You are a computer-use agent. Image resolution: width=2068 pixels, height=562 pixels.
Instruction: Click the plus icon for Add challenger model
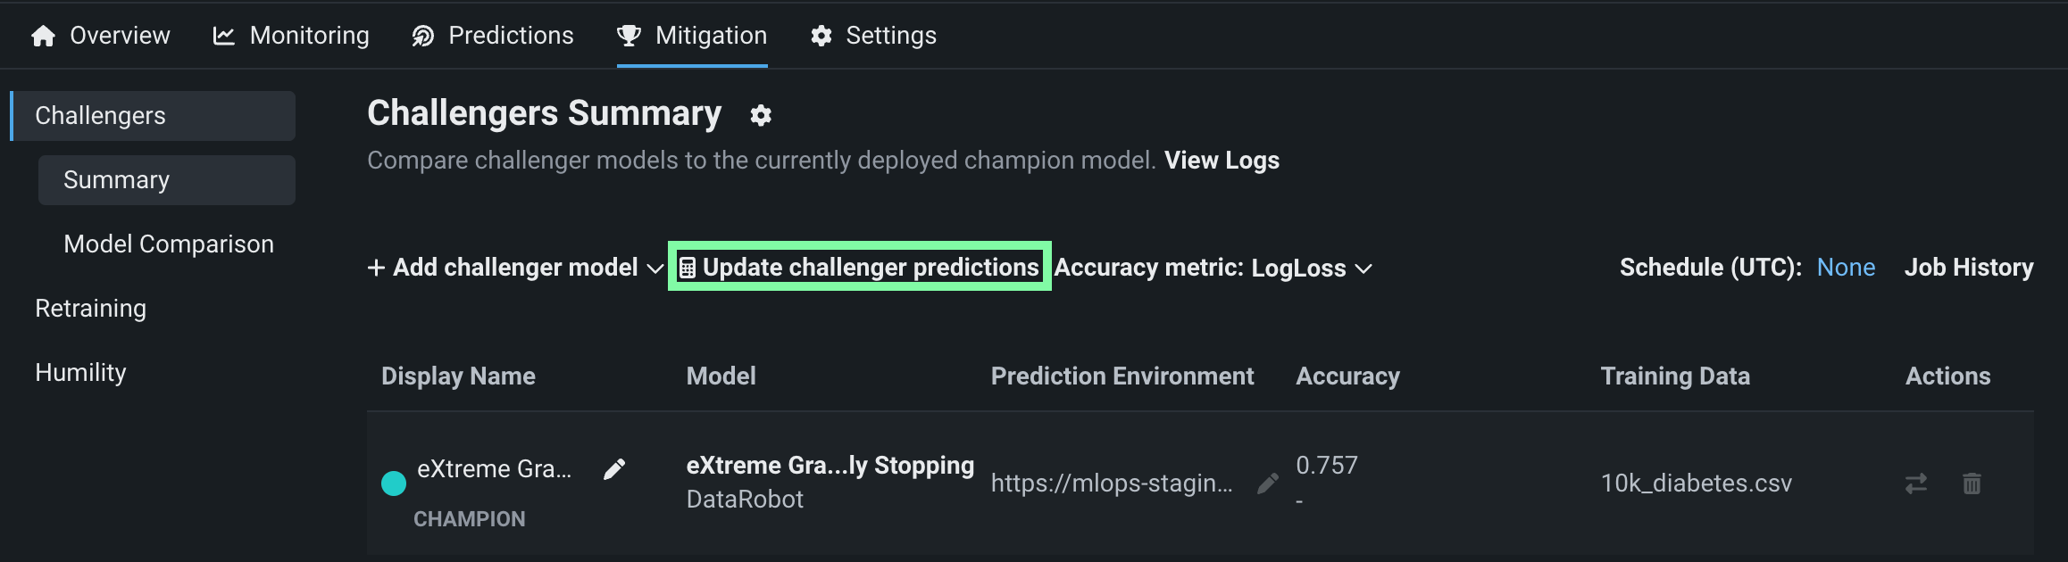click(376, 268)
